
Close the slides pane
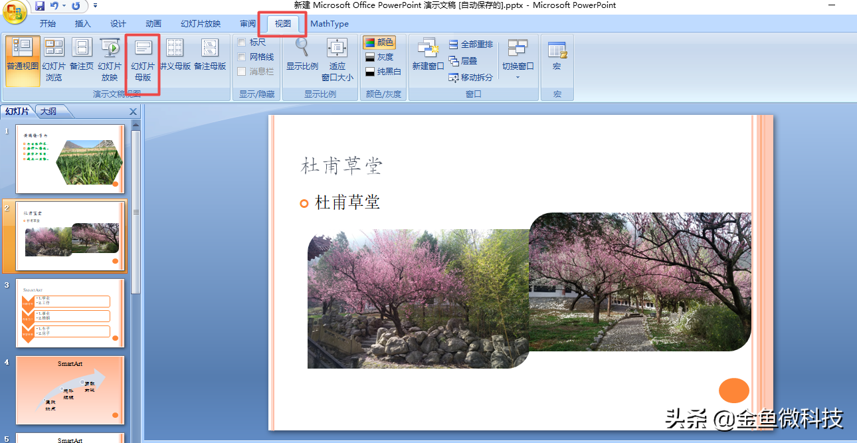[133, 112]
